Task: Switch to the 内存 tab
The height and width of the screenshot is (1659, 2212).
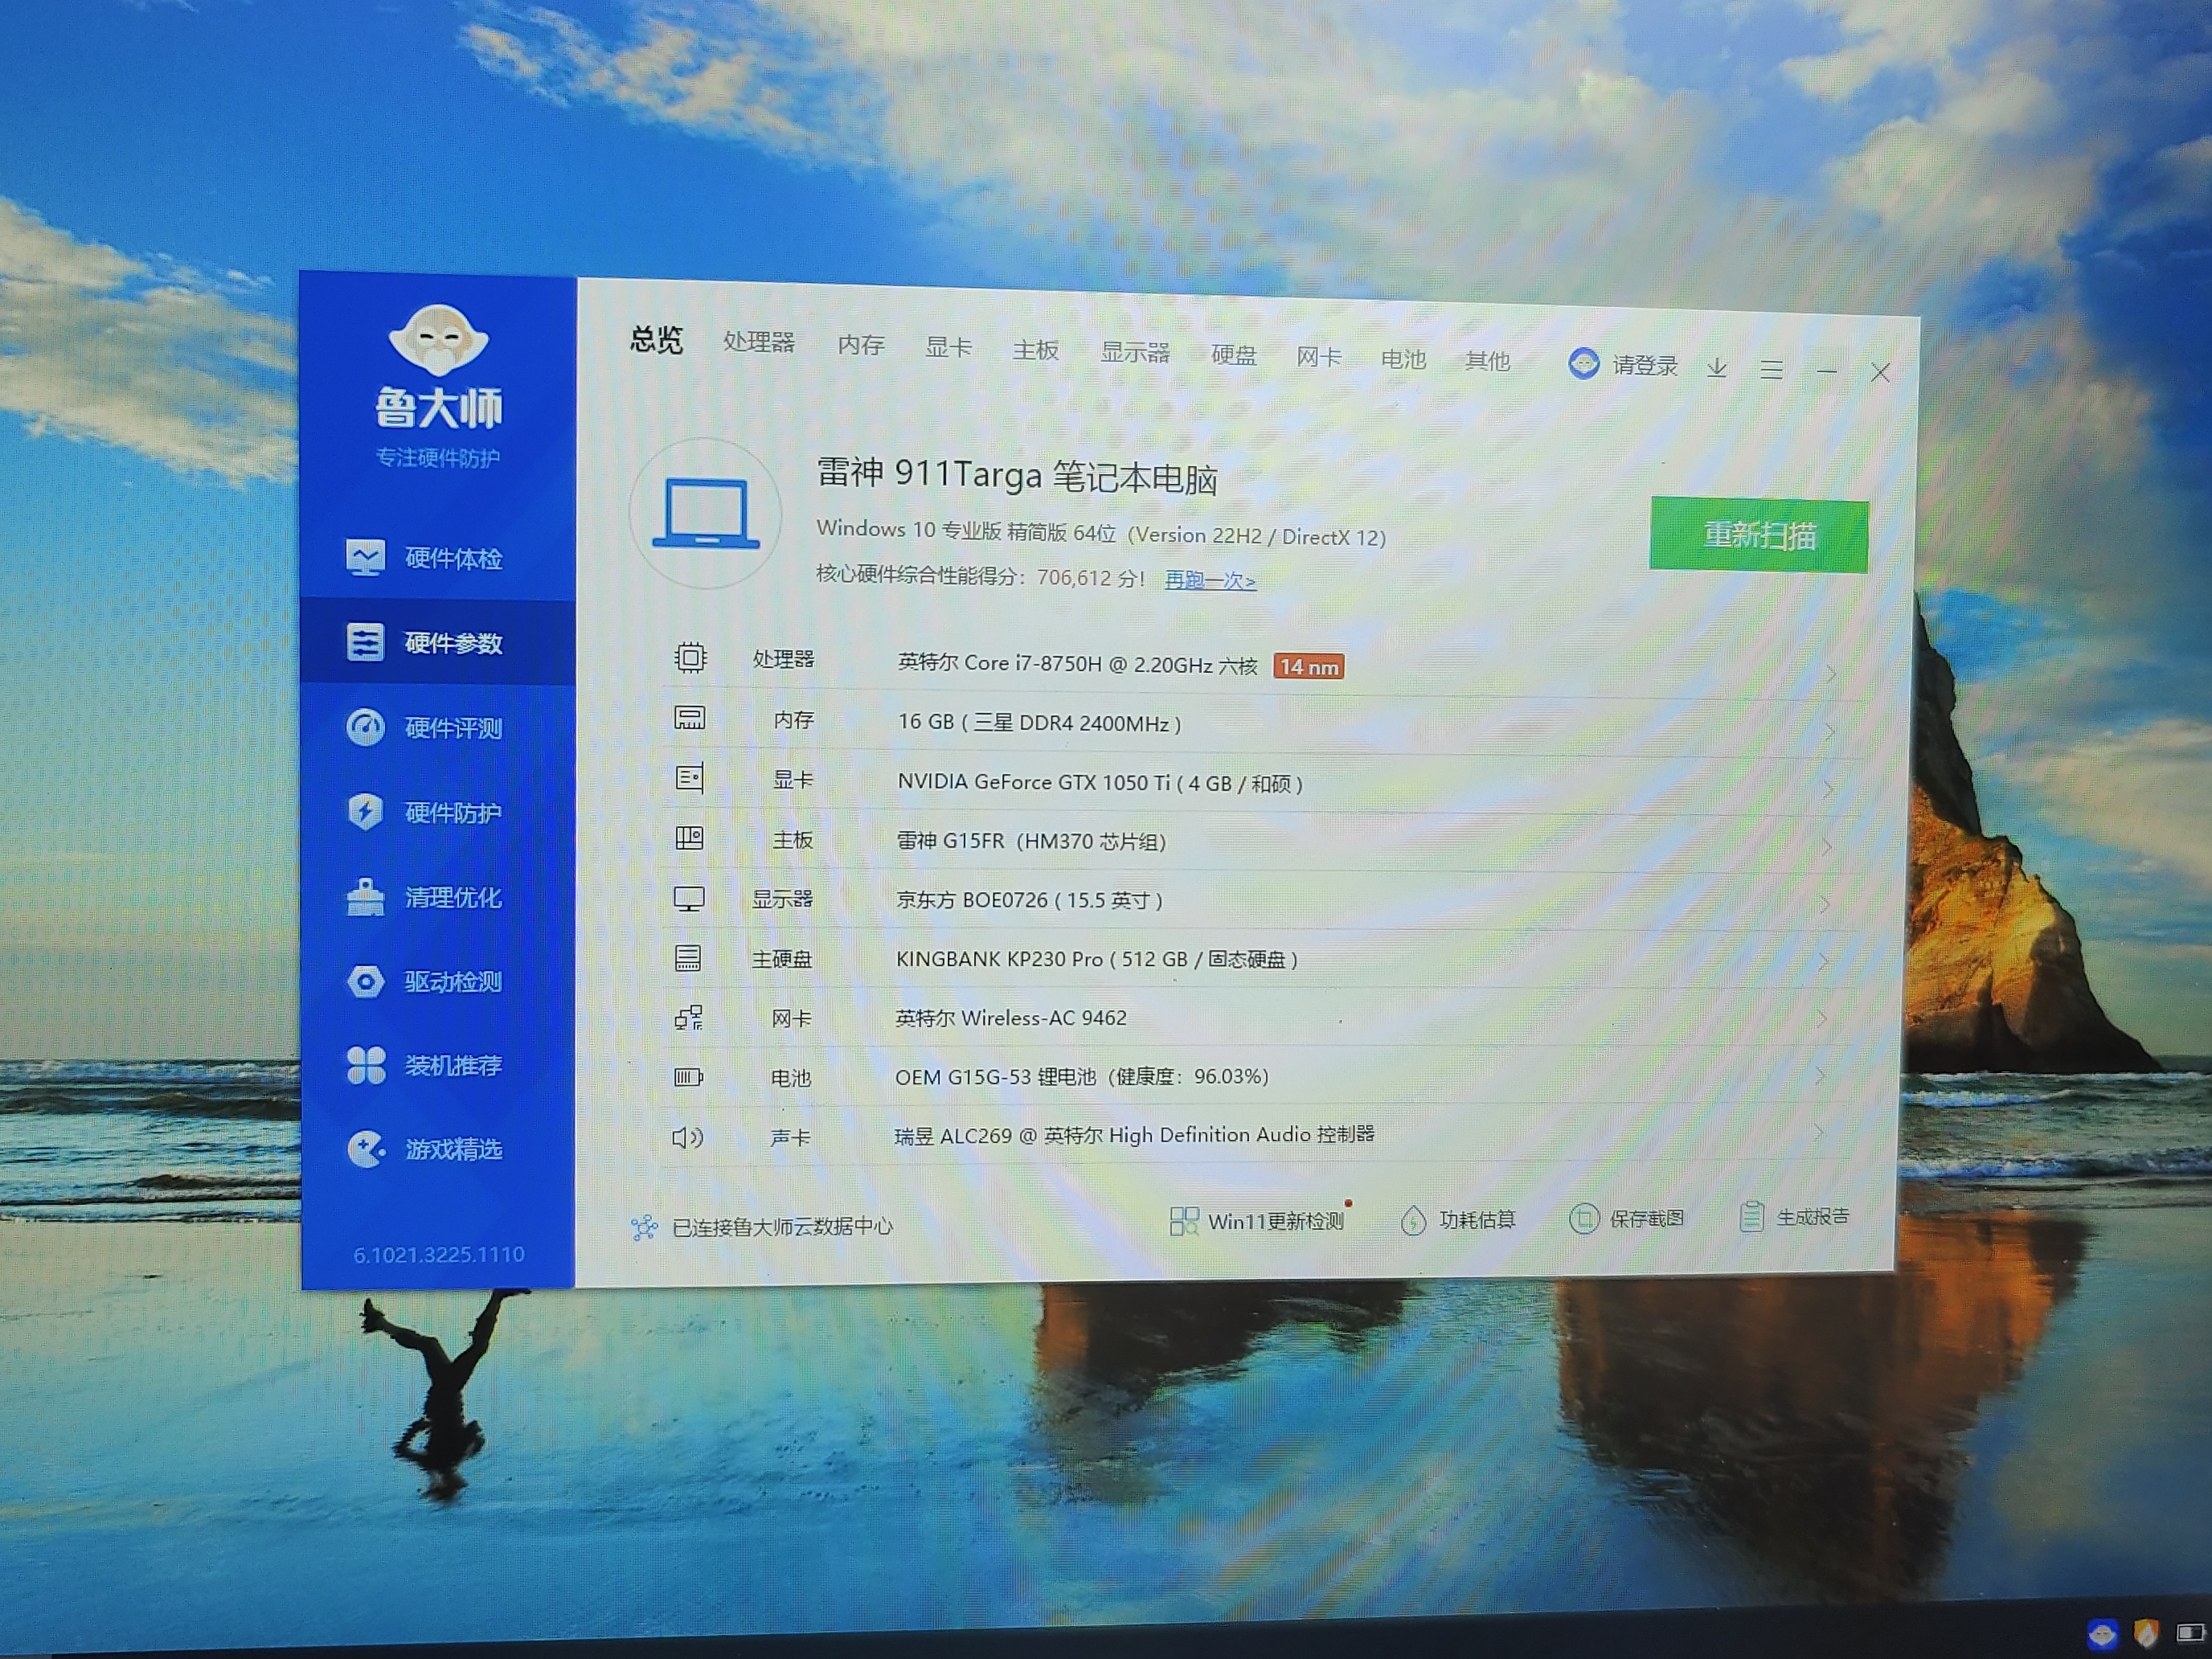Action: (861, 345)
